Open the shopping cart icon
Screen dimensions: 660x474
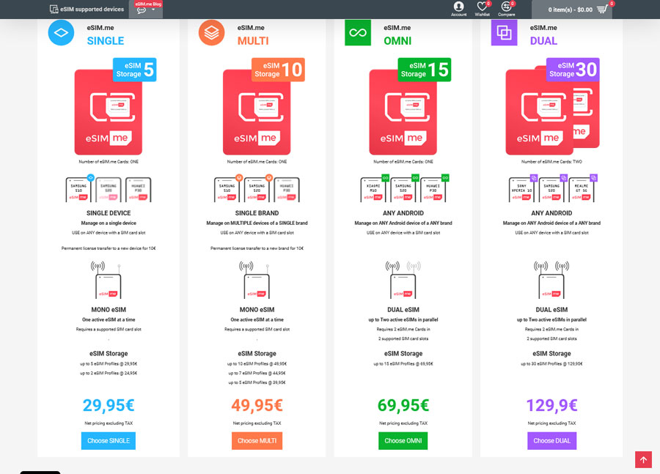coord(602,10)
